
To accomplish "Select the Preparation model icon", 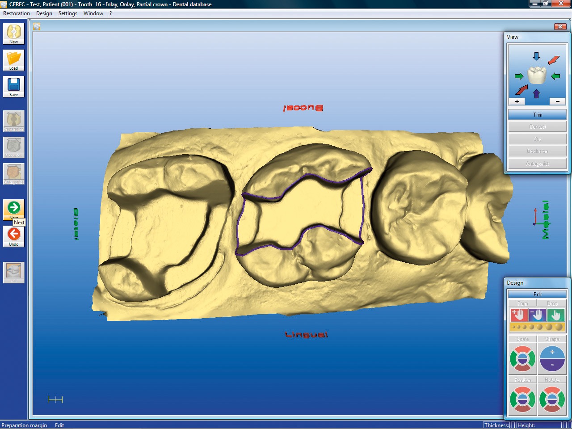I will [14, 122].
